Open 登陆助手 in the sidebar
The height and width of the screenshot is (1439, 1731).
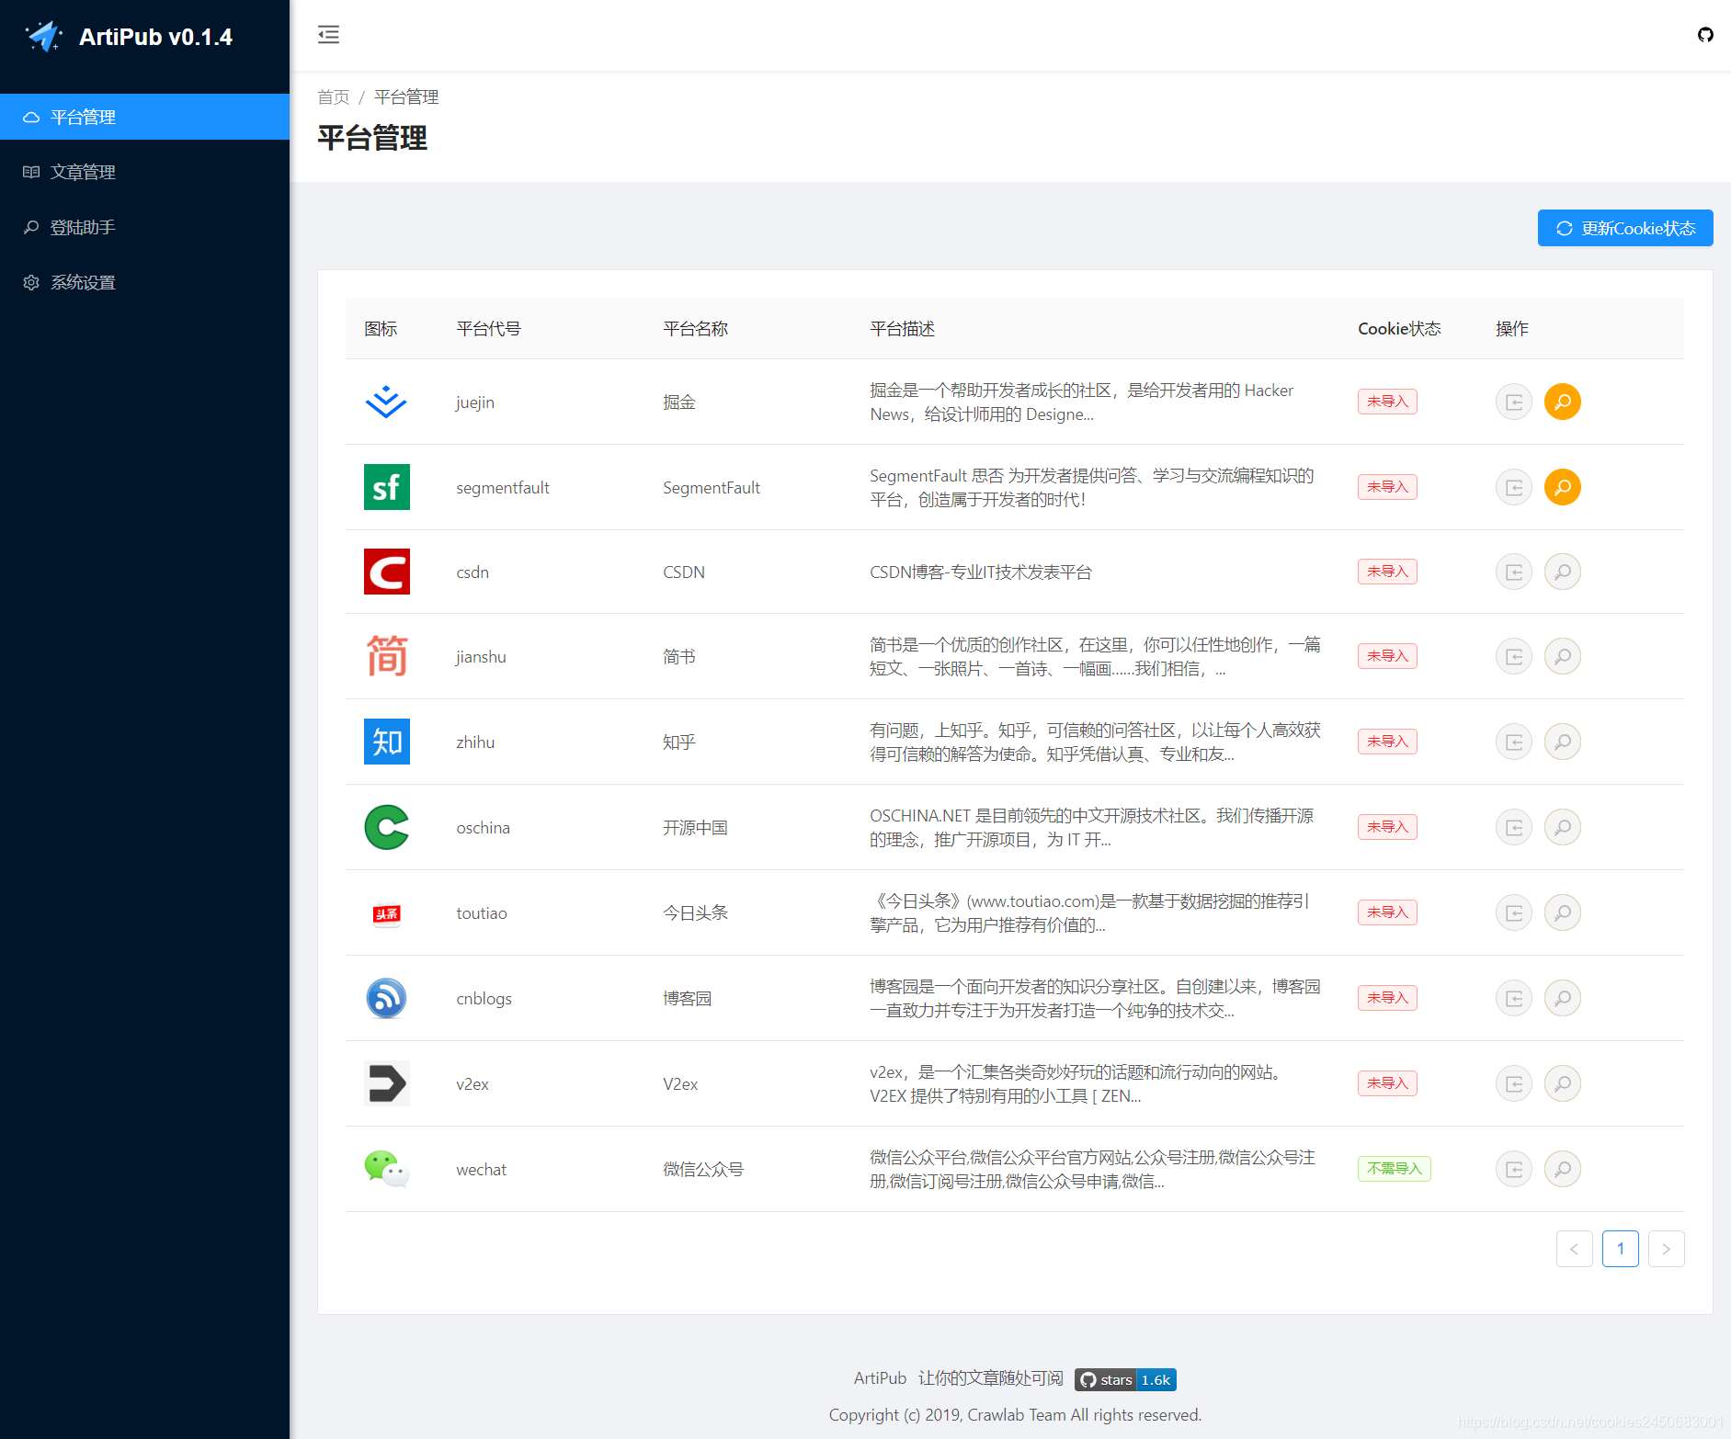(144, 227)
